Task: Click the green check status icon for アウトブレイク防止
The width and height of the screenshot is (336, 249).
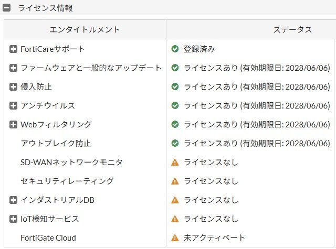Action: pyautogui.click(x=175, y=143)
